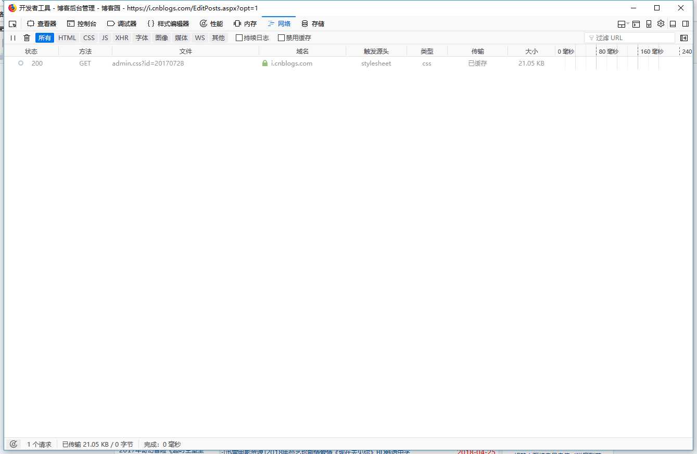Click the i.cnblogs.com domain cell

click(x=292, y=64)
